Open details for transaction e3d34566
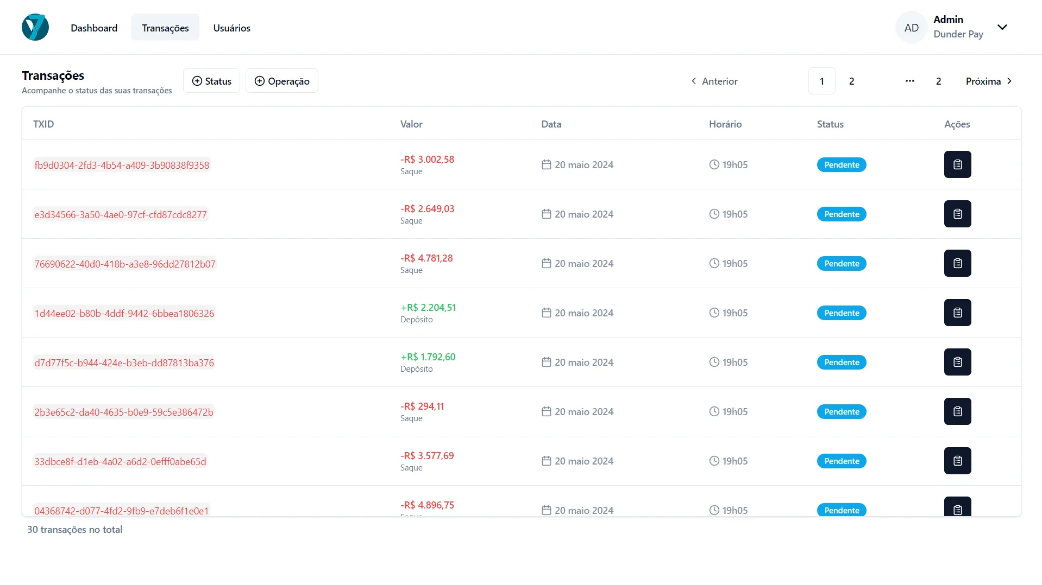 (957, 214)
